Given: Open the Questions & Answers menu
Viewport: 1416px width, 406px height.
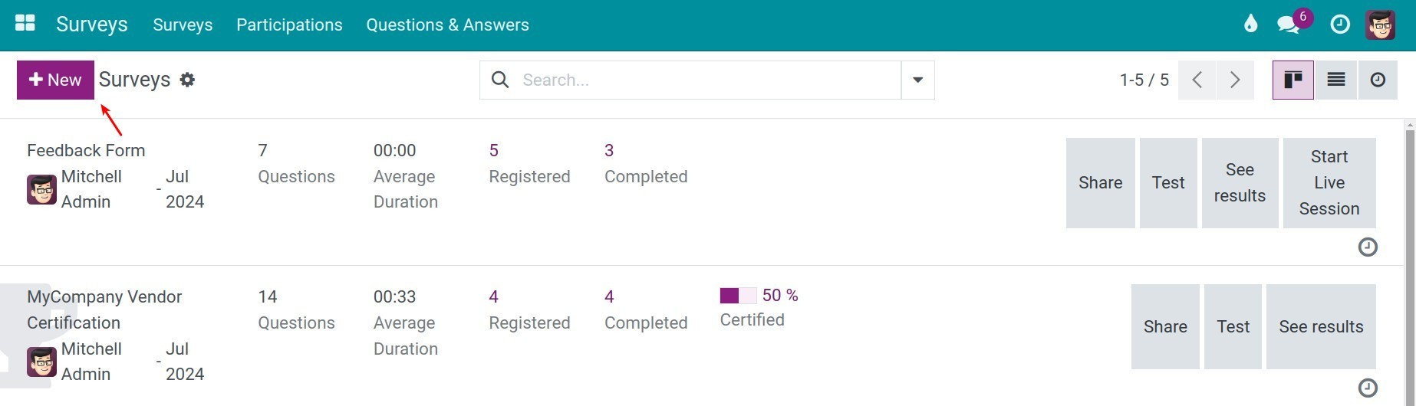Looking at the screenshot, I should (x=447, y=25).
